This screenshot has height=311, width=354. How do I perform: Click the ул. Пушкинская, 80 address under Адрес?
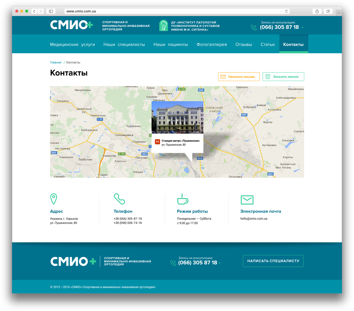(x=64, y=223)
